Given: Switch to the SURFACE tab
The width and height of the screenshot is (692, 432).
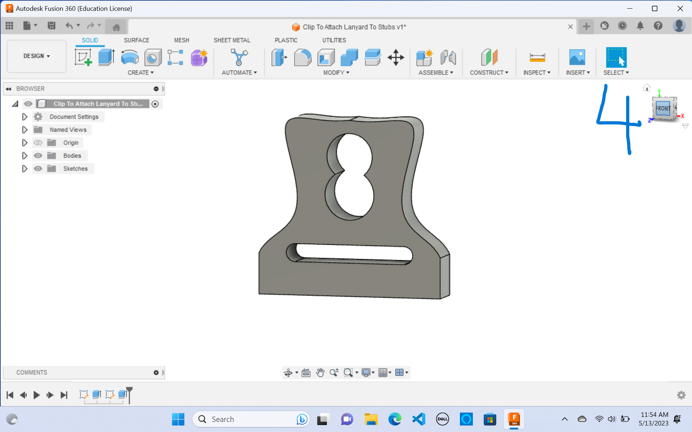Looking at the screenshot, I should [136, 40].
